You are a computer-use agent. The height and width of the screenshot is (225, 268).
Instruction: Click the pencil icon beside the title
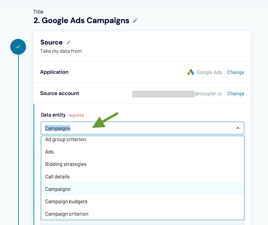[x=135, y=20]
